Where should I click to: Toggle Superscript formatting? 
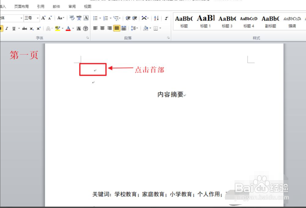click(x=39, y=28)
